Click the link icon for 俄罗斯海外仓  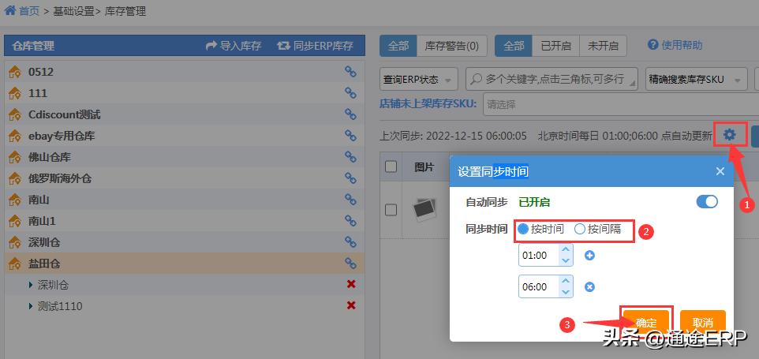coord(350,178)
